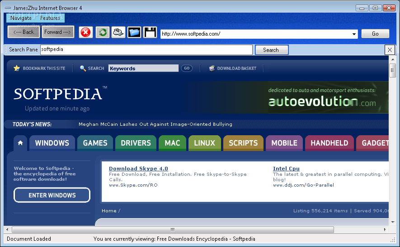Click the Open file folder icon
The width and height of the screenshot is (400, 247).
(134, 32)
